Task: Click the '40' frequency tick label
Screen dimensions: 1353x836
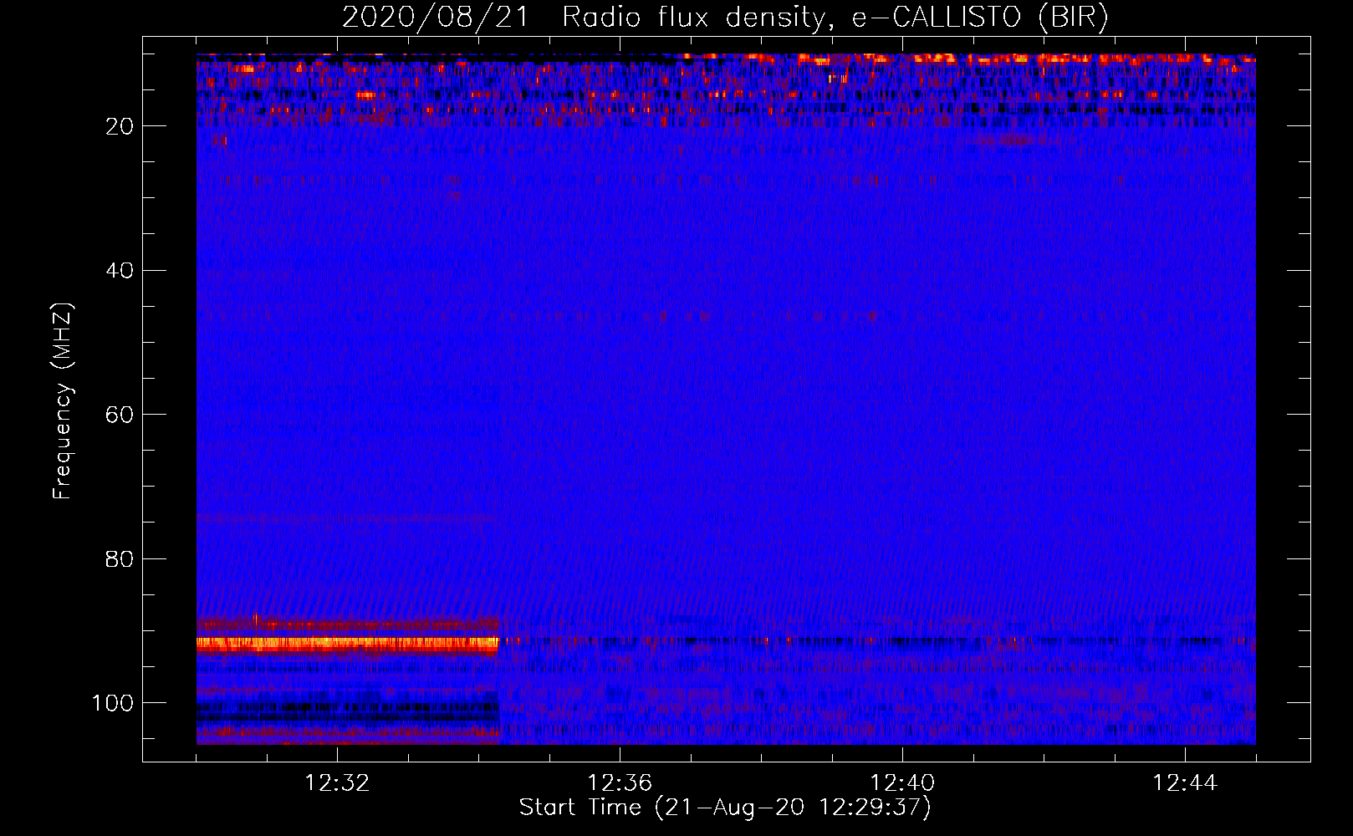Action: [x=120, y=271]
